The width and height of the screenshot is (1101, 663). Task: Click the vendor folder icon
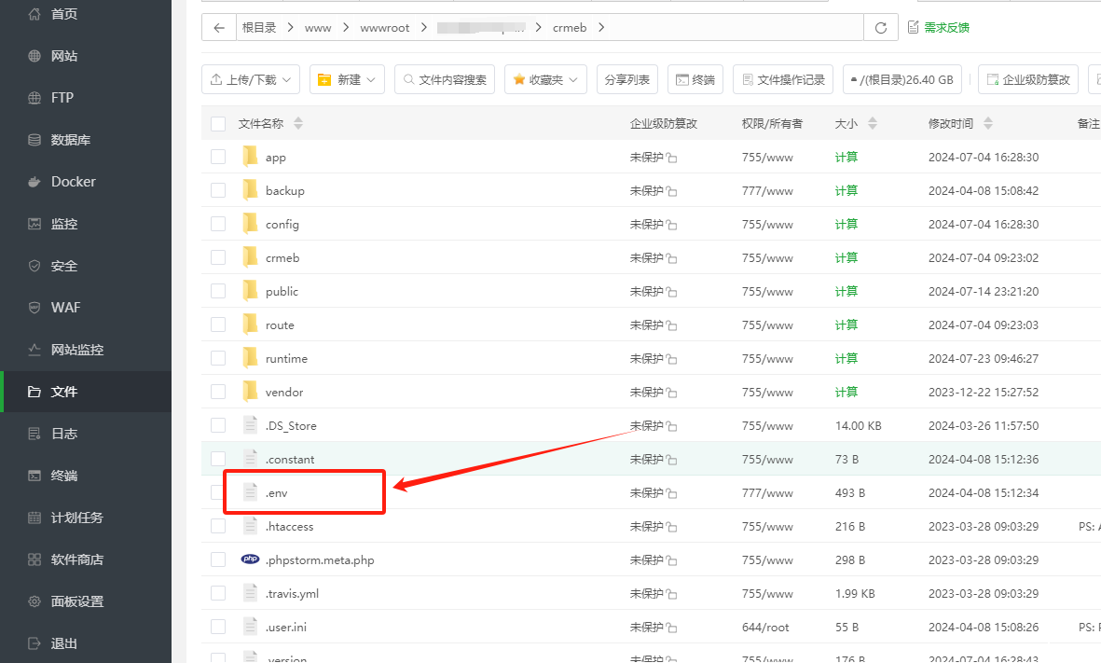click(250, 392)
